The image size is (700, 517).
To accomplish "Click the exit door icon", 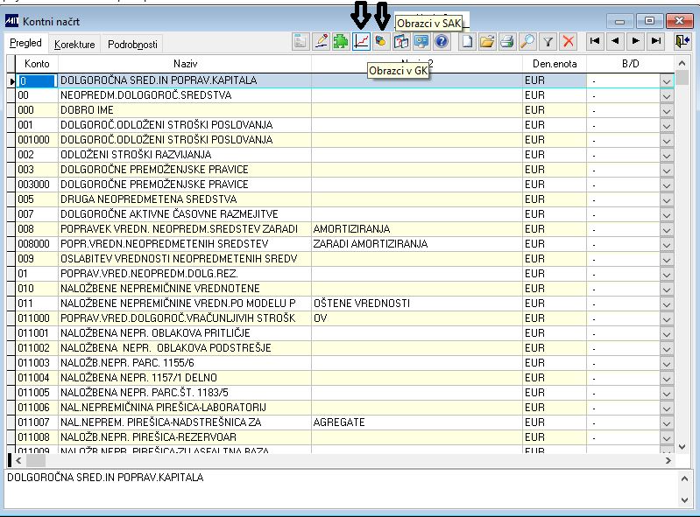I will click(682, 41).
